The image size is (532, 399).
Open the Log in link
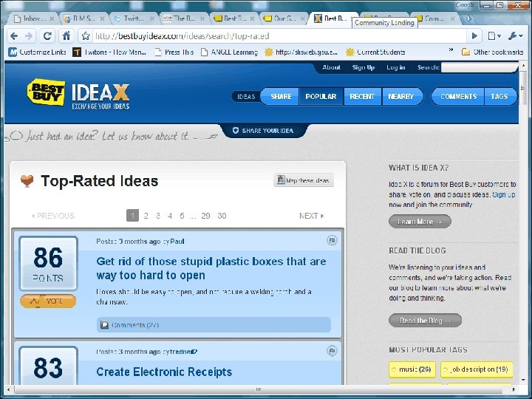(x=395, y=67)
